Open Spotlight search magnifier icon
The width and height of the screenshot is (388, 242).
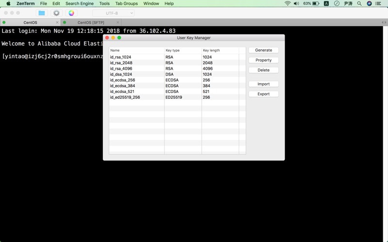tap(359, 3)
